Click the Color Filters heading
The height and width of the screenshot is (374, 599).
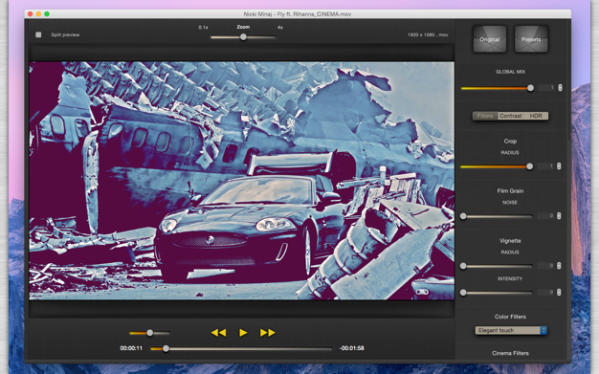[x=510, y=317]
